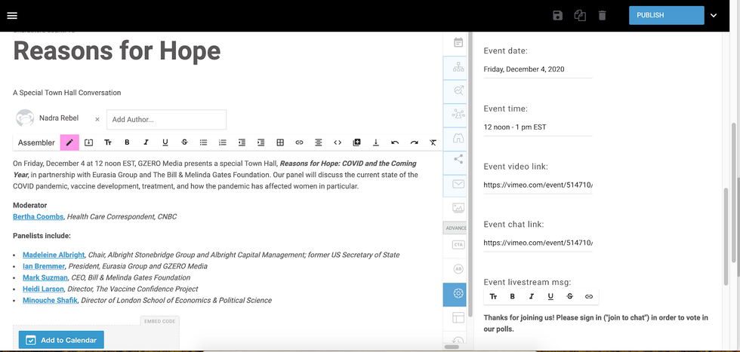Viewport: 740px width, 352px height.
Task: Expand the Publish options dropdown arrow
Action: (x=713, y=15)
